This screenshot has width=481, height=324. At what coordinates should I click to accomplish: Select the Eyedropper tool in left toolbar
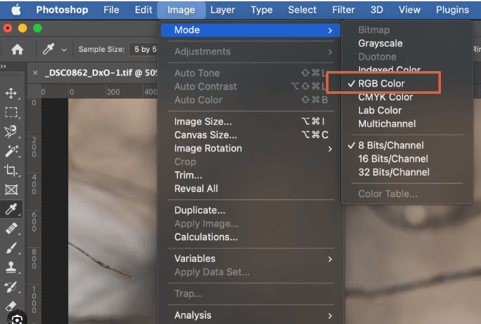tap(11, 209)
